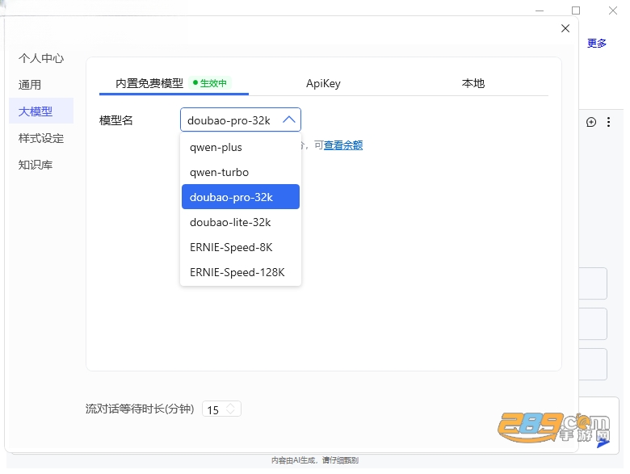Minimize the main application window
Screen dimensions: 630x474
540,10
